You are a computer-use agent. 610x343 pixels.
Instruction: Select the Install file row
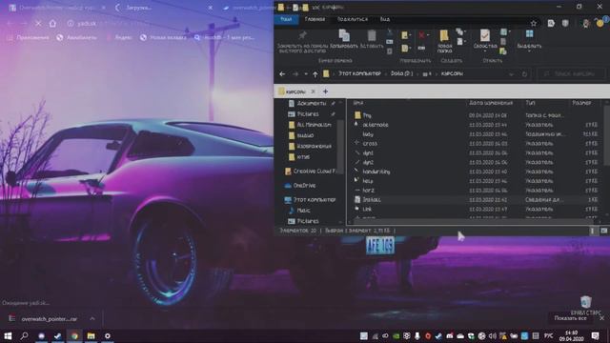476,199
